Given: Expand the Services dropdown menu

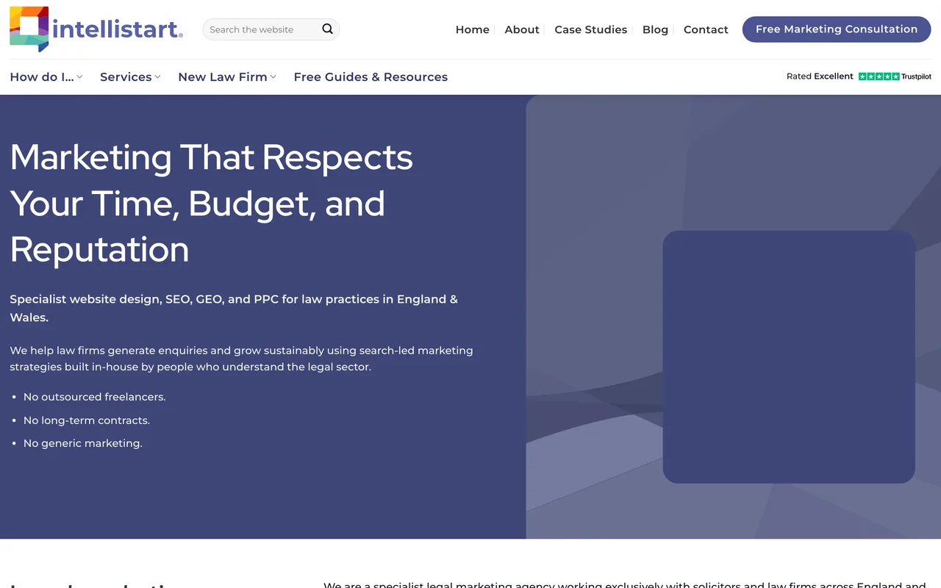Looking at the screenshot, I should click(130, 77).
